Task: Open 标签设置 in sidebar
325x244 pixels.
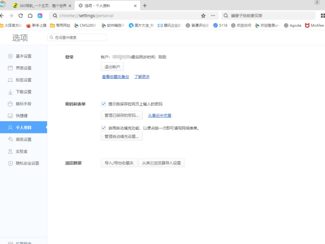Action: point(24,80)
